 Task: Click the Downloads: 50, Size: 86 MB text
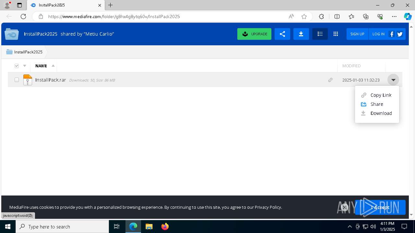(92, 80)
